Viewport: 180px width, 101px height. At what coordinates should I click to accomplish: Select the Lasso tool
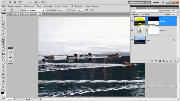[x=3, y=24]
